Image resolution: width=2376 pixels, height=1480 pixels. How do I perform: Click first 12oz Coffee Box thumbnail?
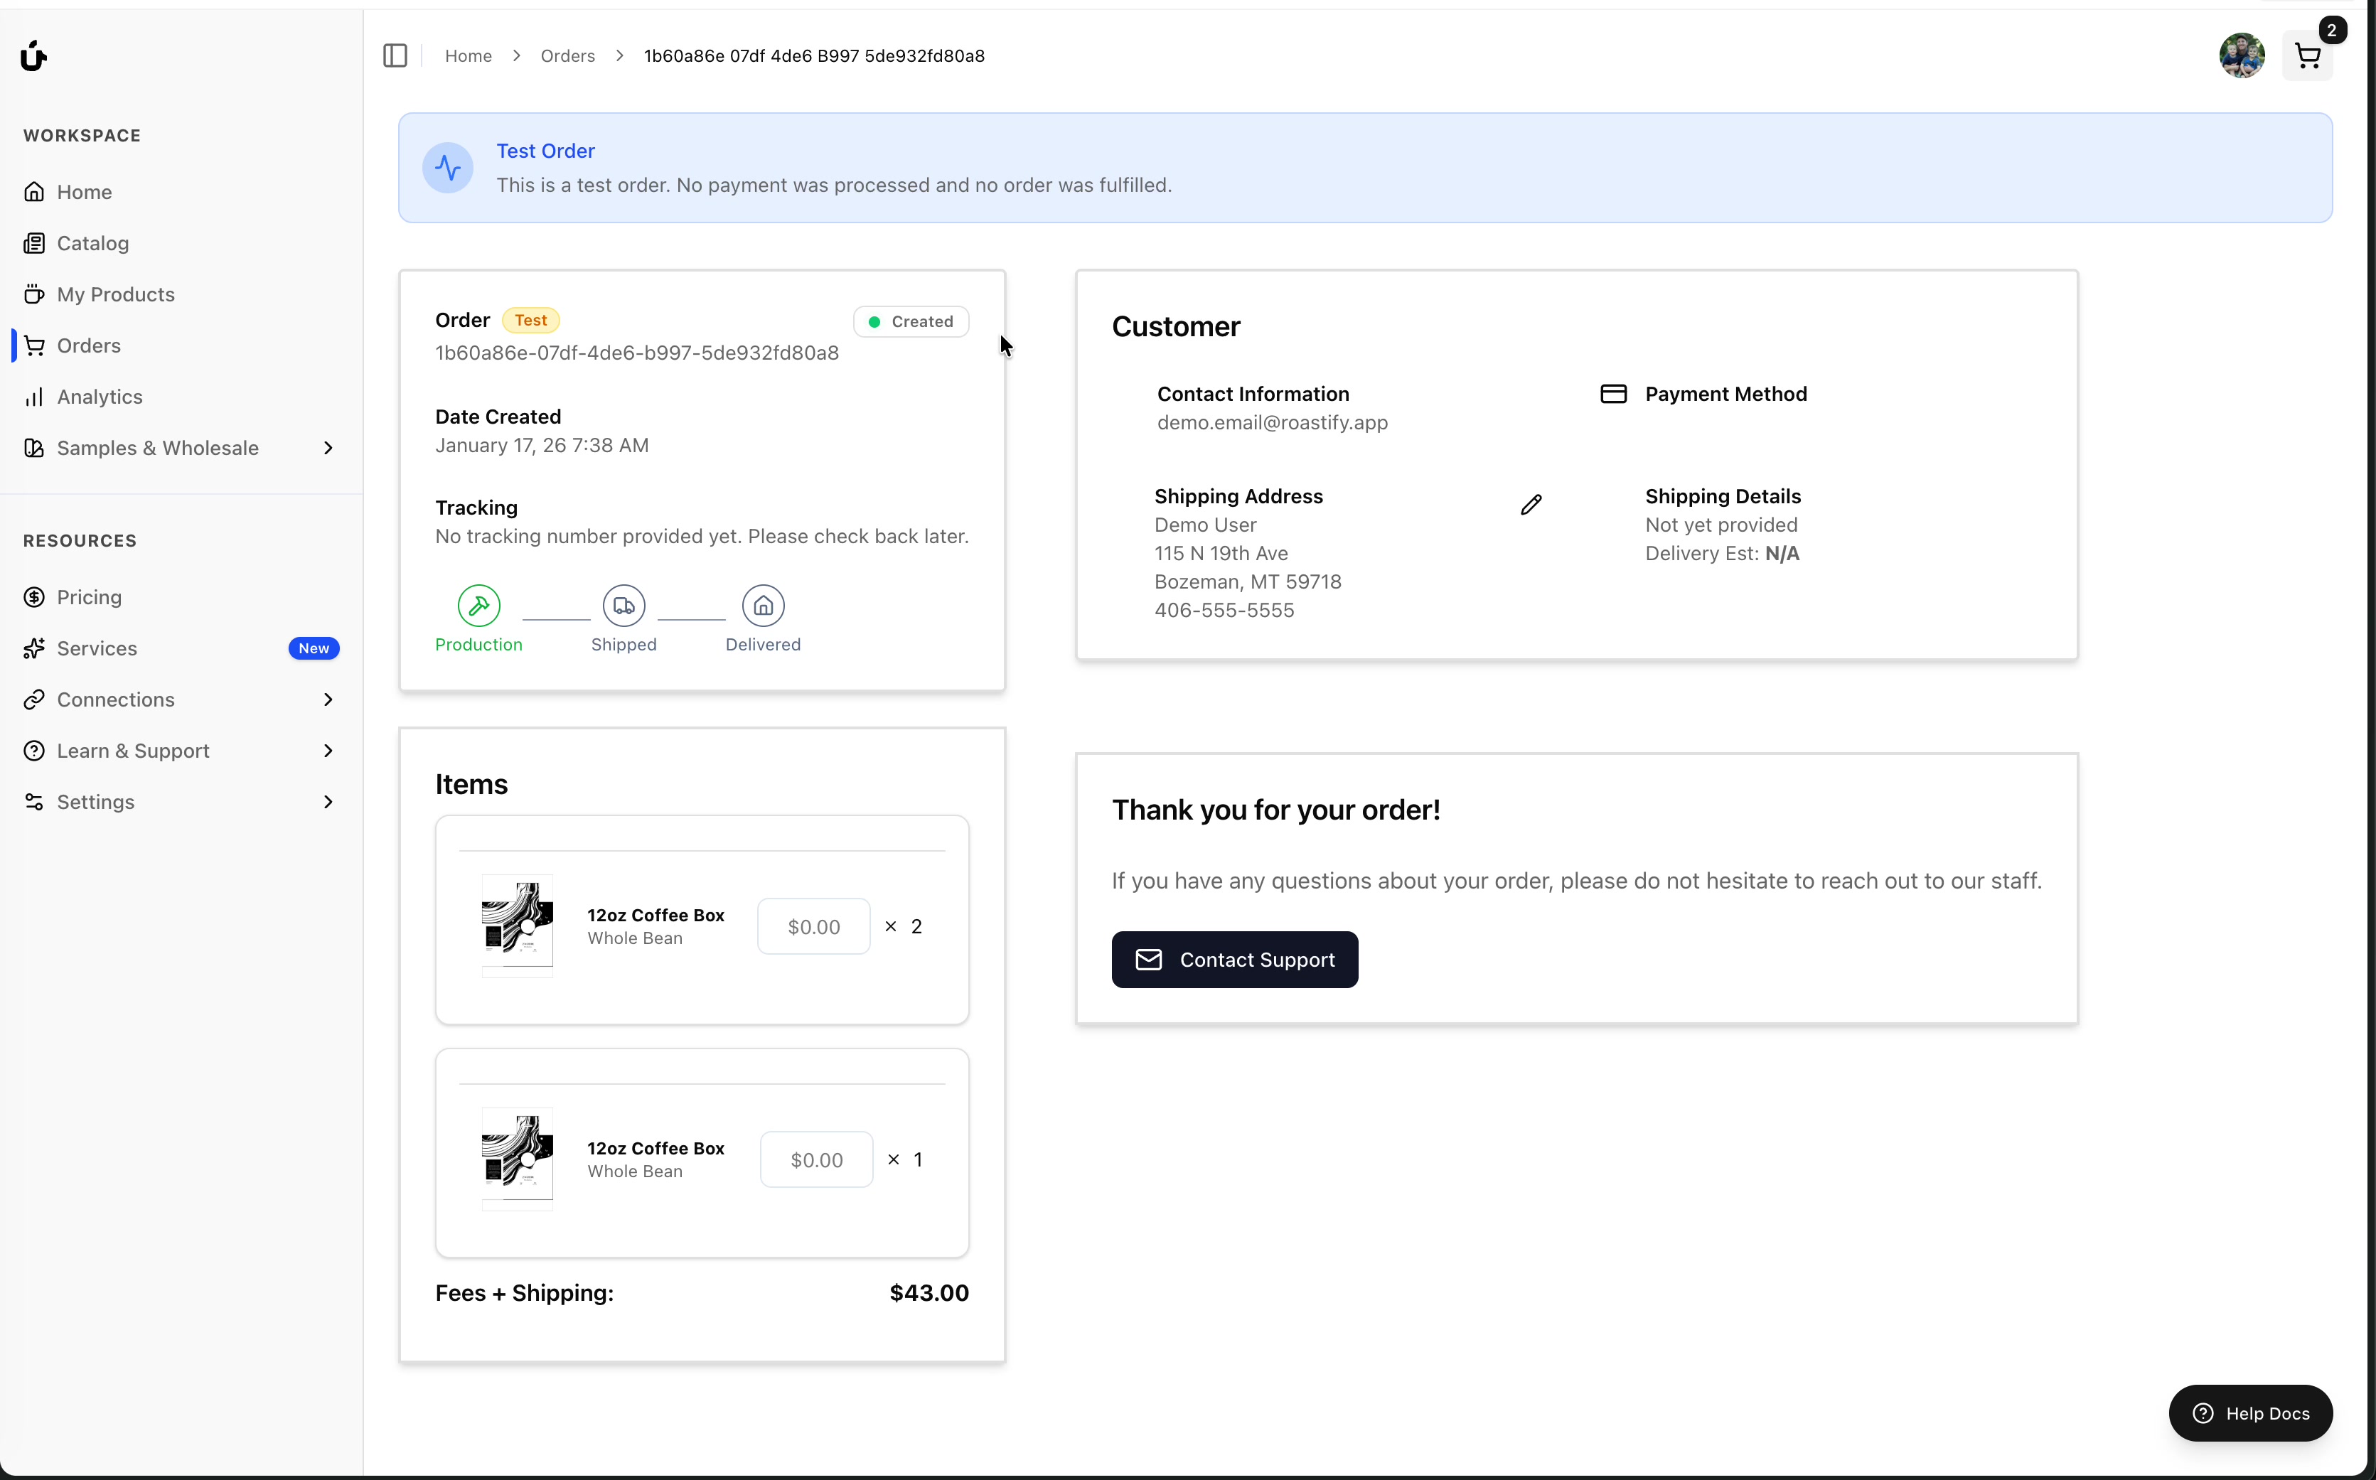coord(517,925)
